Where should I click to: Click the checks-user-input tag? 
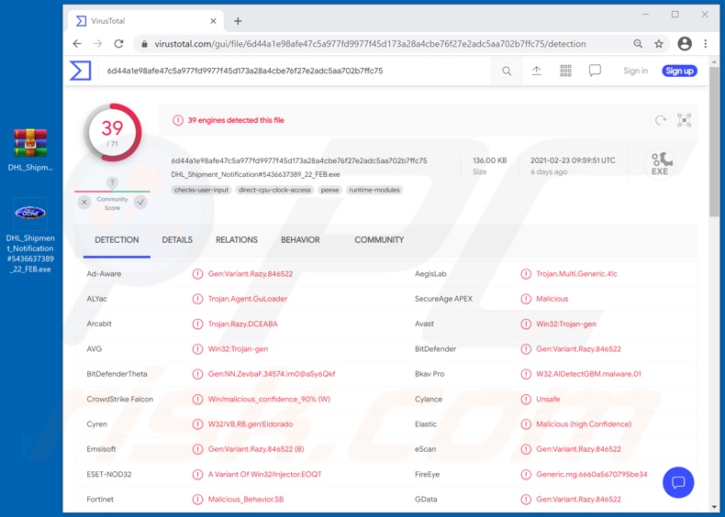pos(202,190)
